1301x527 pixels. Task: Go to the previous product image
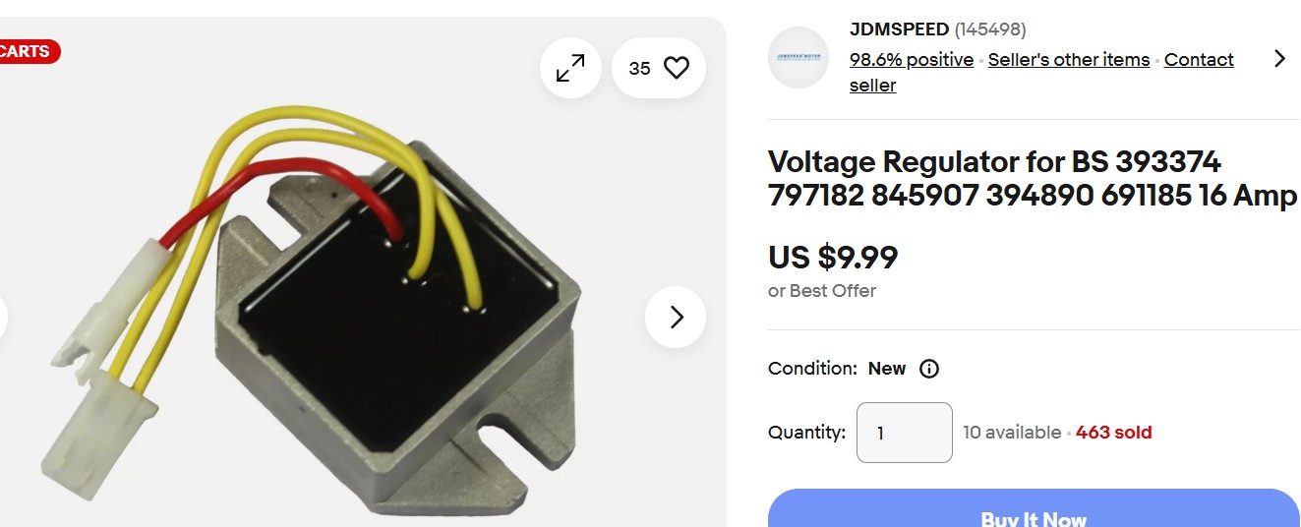pos(2,317)
